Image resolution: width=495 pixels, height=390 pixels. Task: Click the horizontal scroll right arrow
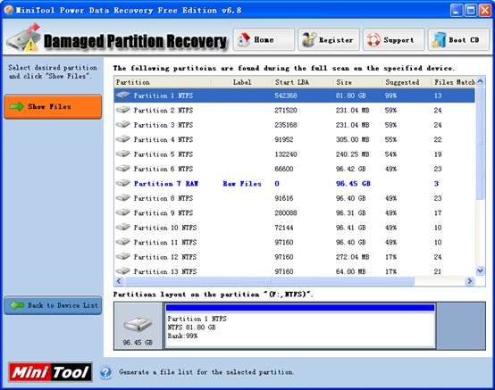click(x=470, y=281)
